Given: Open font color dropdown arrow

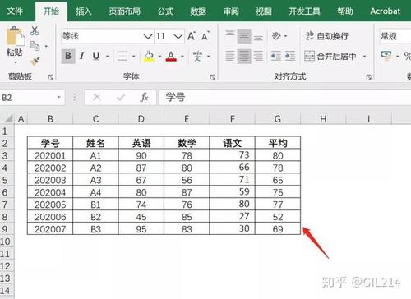Looking at the screenshot, I should click(x=182, y=57).
